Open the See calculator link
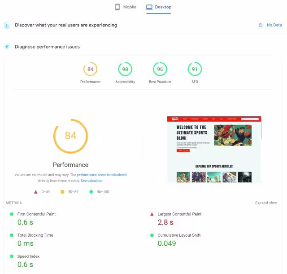 pos(91,181)
